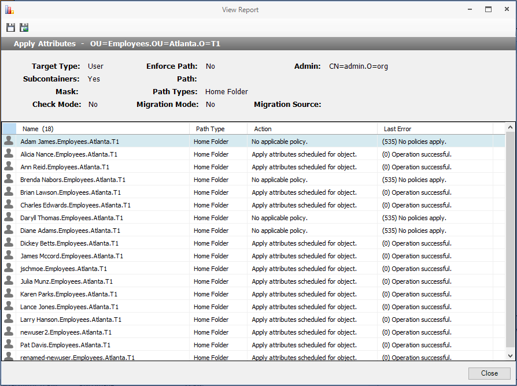Click the user icon beside Larry Hanson
This screenshot has width=517, height=386.
(9, 319)
